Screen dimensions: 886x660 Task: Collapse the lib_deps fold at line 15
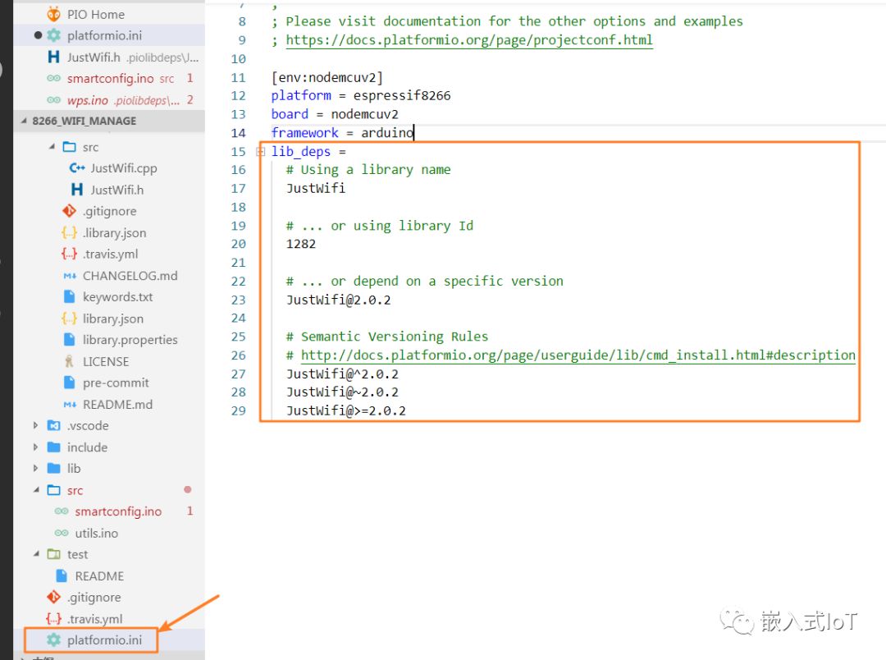260,152
